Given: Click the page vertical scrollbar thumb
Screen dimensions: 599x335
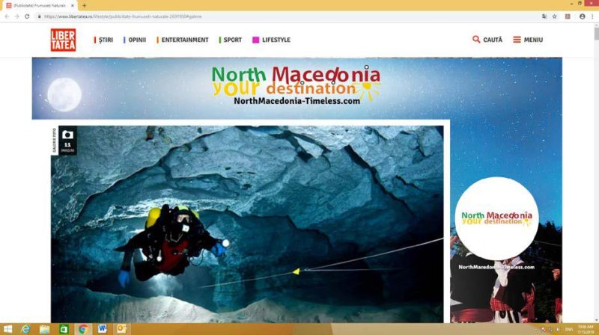Looking at the screenshot, I should click(x=596, y=34).
